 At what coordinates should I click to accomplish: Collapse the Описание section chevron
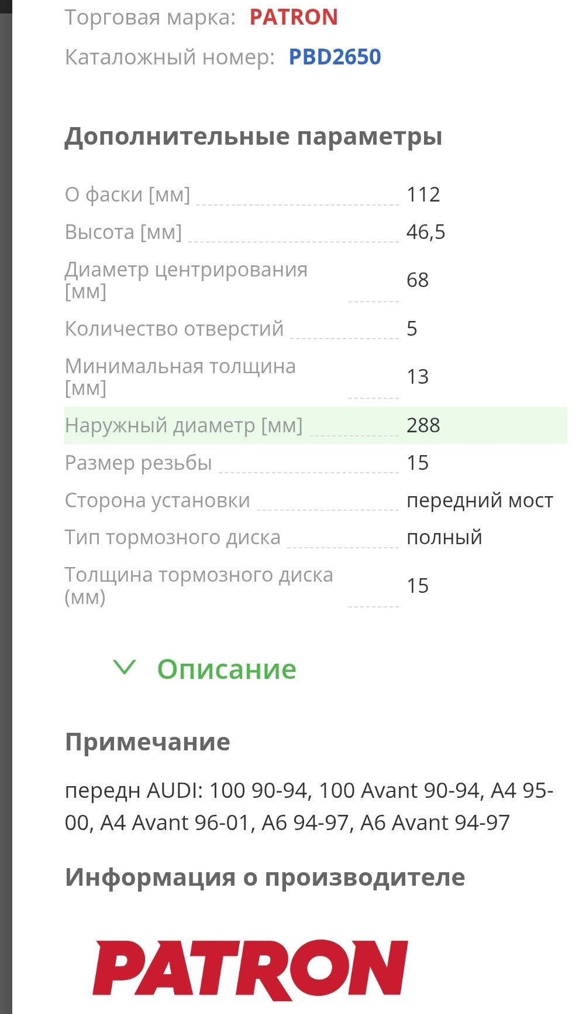pos(124,667)
